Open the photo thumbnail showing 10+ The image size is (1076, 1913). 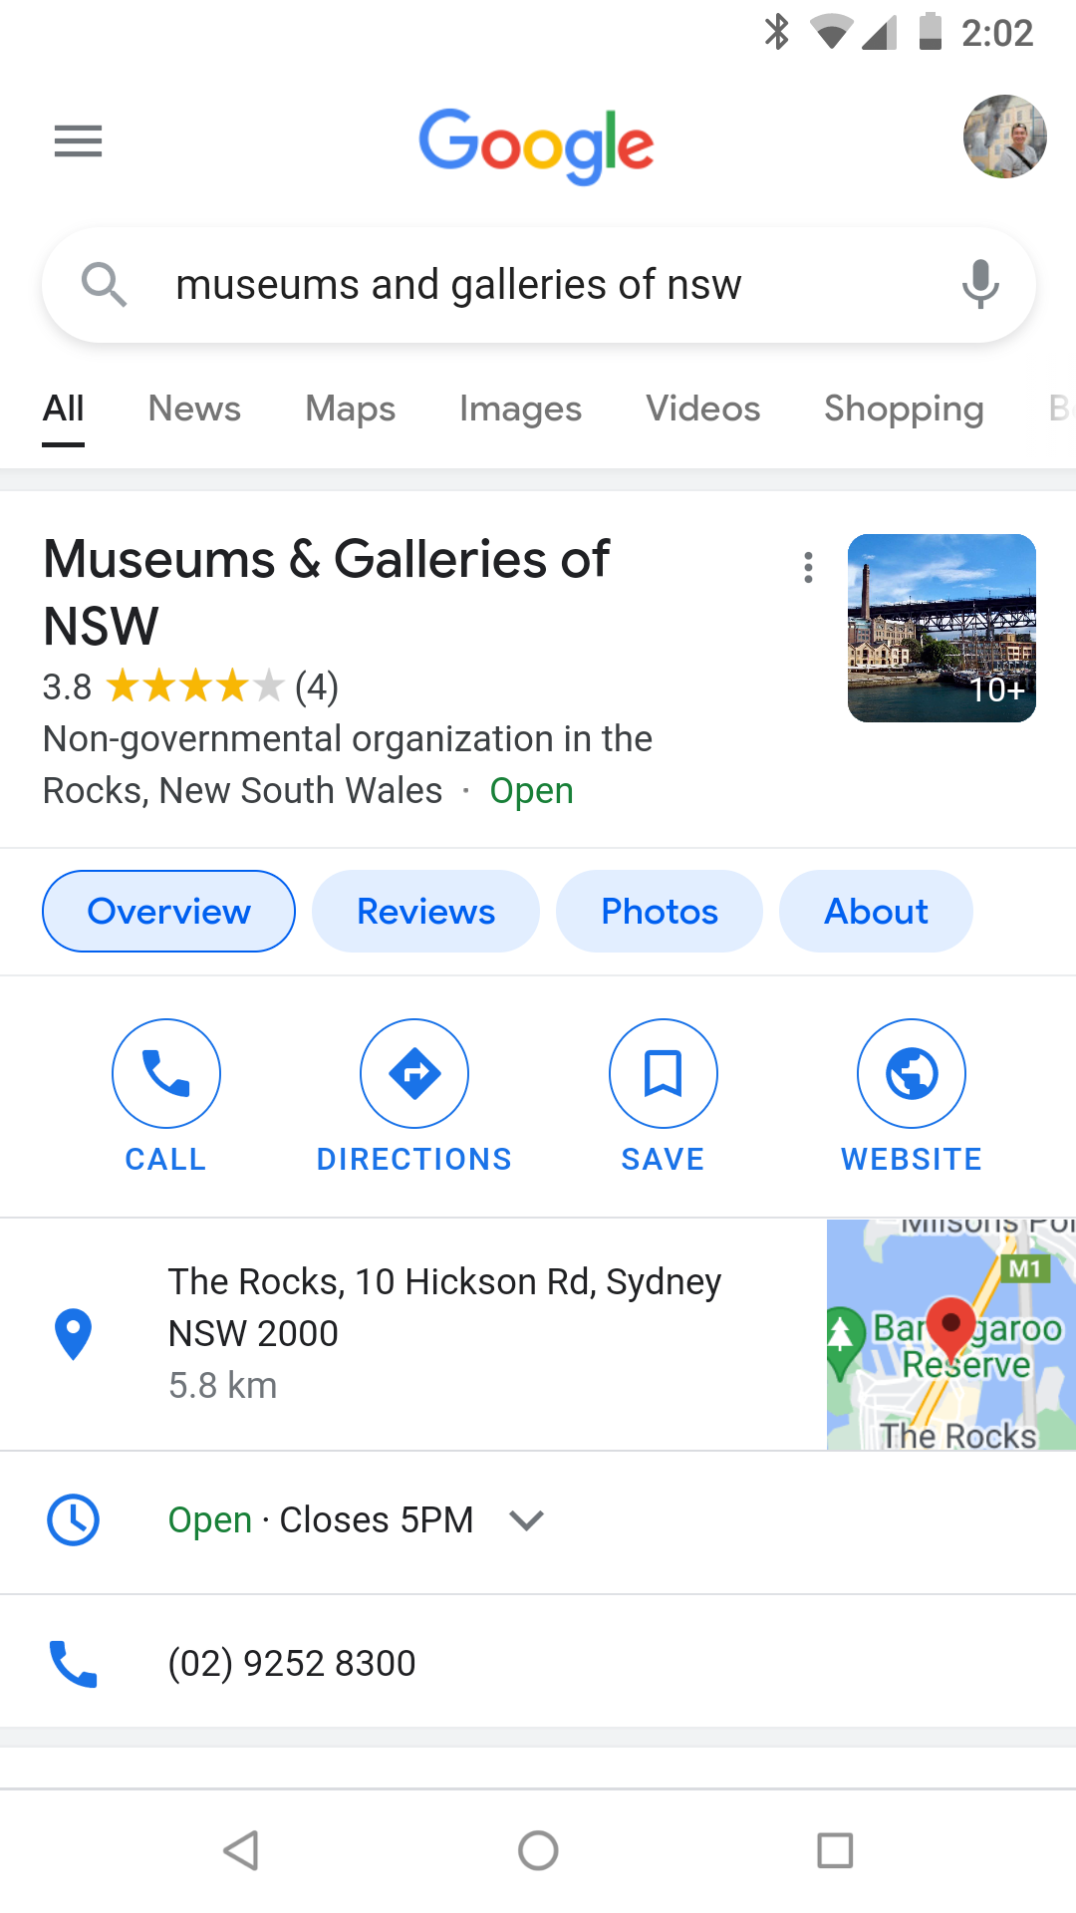coord(941,628)
